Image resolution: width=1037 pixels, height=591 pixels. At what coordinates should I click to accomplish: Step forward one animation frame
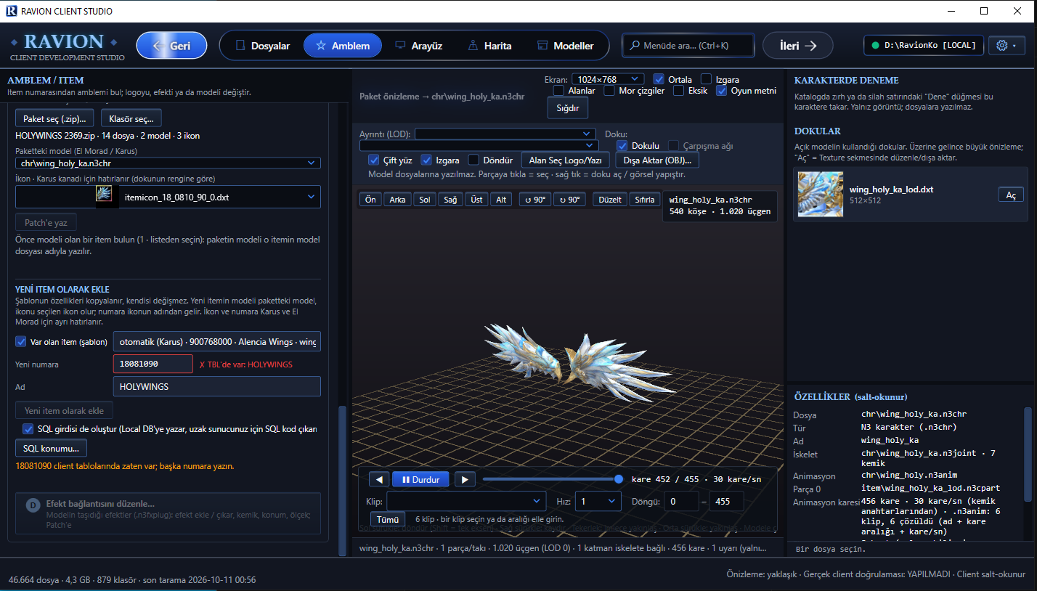(465, 479)
